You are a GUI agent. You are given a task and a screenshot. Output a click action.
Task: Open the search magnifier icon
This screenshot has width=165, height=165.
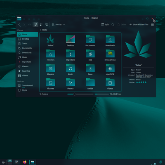pos(113,25)
